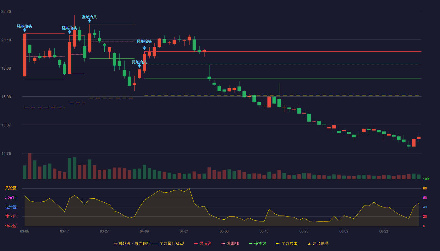Click the green 100 indicator scale value
This screenshot has width=440, height=251.
426,179
